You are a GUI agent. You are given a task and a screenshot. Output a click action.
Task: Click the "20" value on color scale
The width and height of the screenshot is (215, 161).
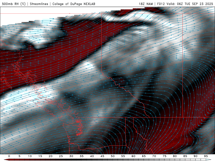[x=51, y=156]
